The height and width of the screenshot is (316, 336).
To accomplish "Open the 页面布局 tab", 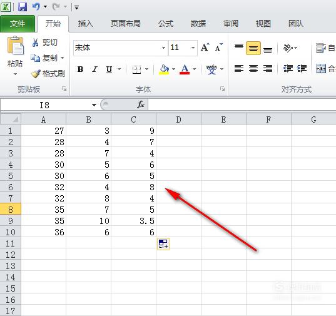I will click(126, 24).
